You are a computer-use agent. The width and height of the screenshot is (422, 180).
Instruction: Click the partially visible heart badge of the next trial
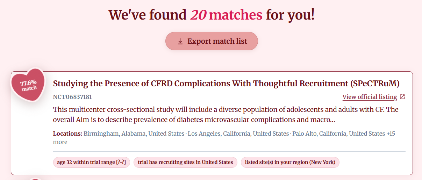(x=35, y=179)
